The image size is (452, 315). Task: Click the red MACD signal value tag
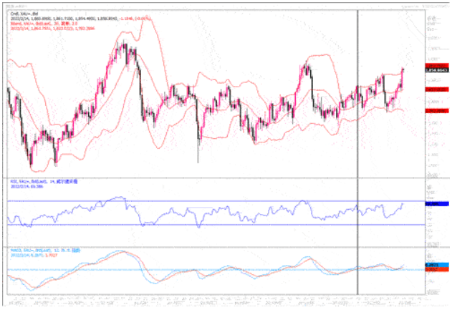point(436,270)
